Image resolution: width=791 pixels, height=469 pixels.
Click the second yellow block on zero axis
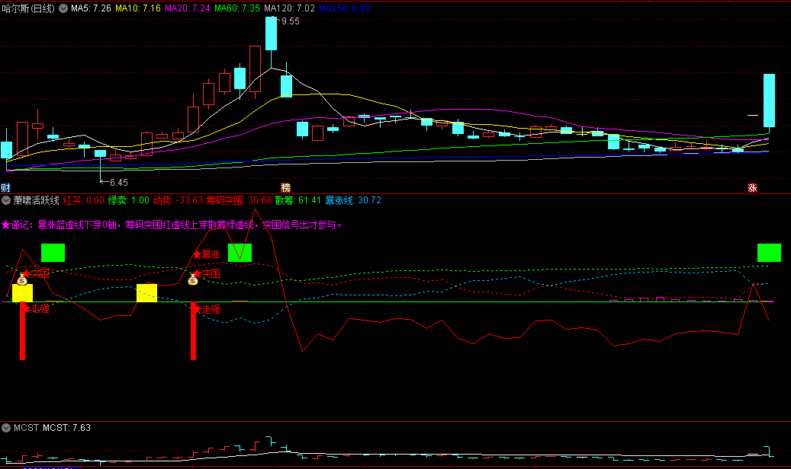tap(146, 293)
